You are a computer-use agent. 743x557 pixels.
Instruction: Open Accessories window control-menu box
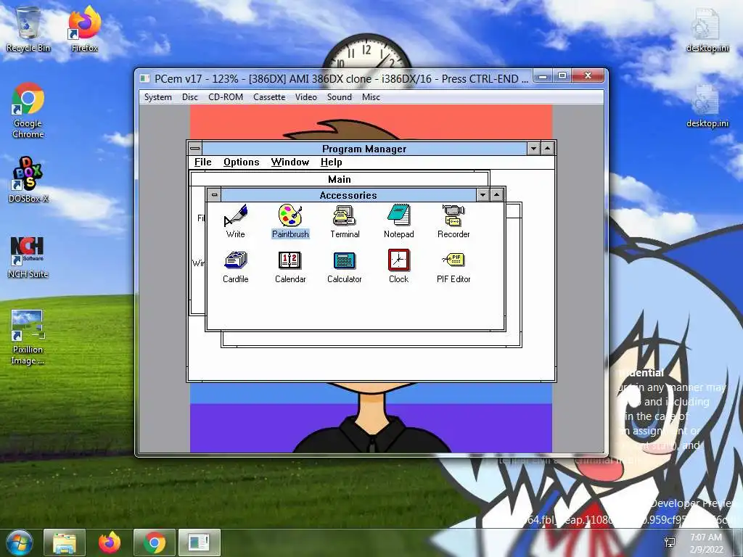click(x=214, y=194)
